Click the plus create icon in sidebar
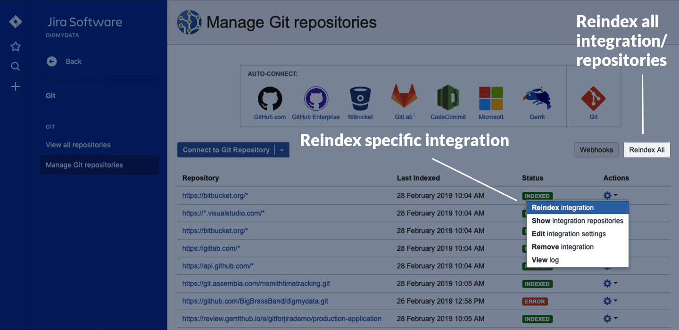The width and height of the screenshot is (679, 330). tap(16, 87)
